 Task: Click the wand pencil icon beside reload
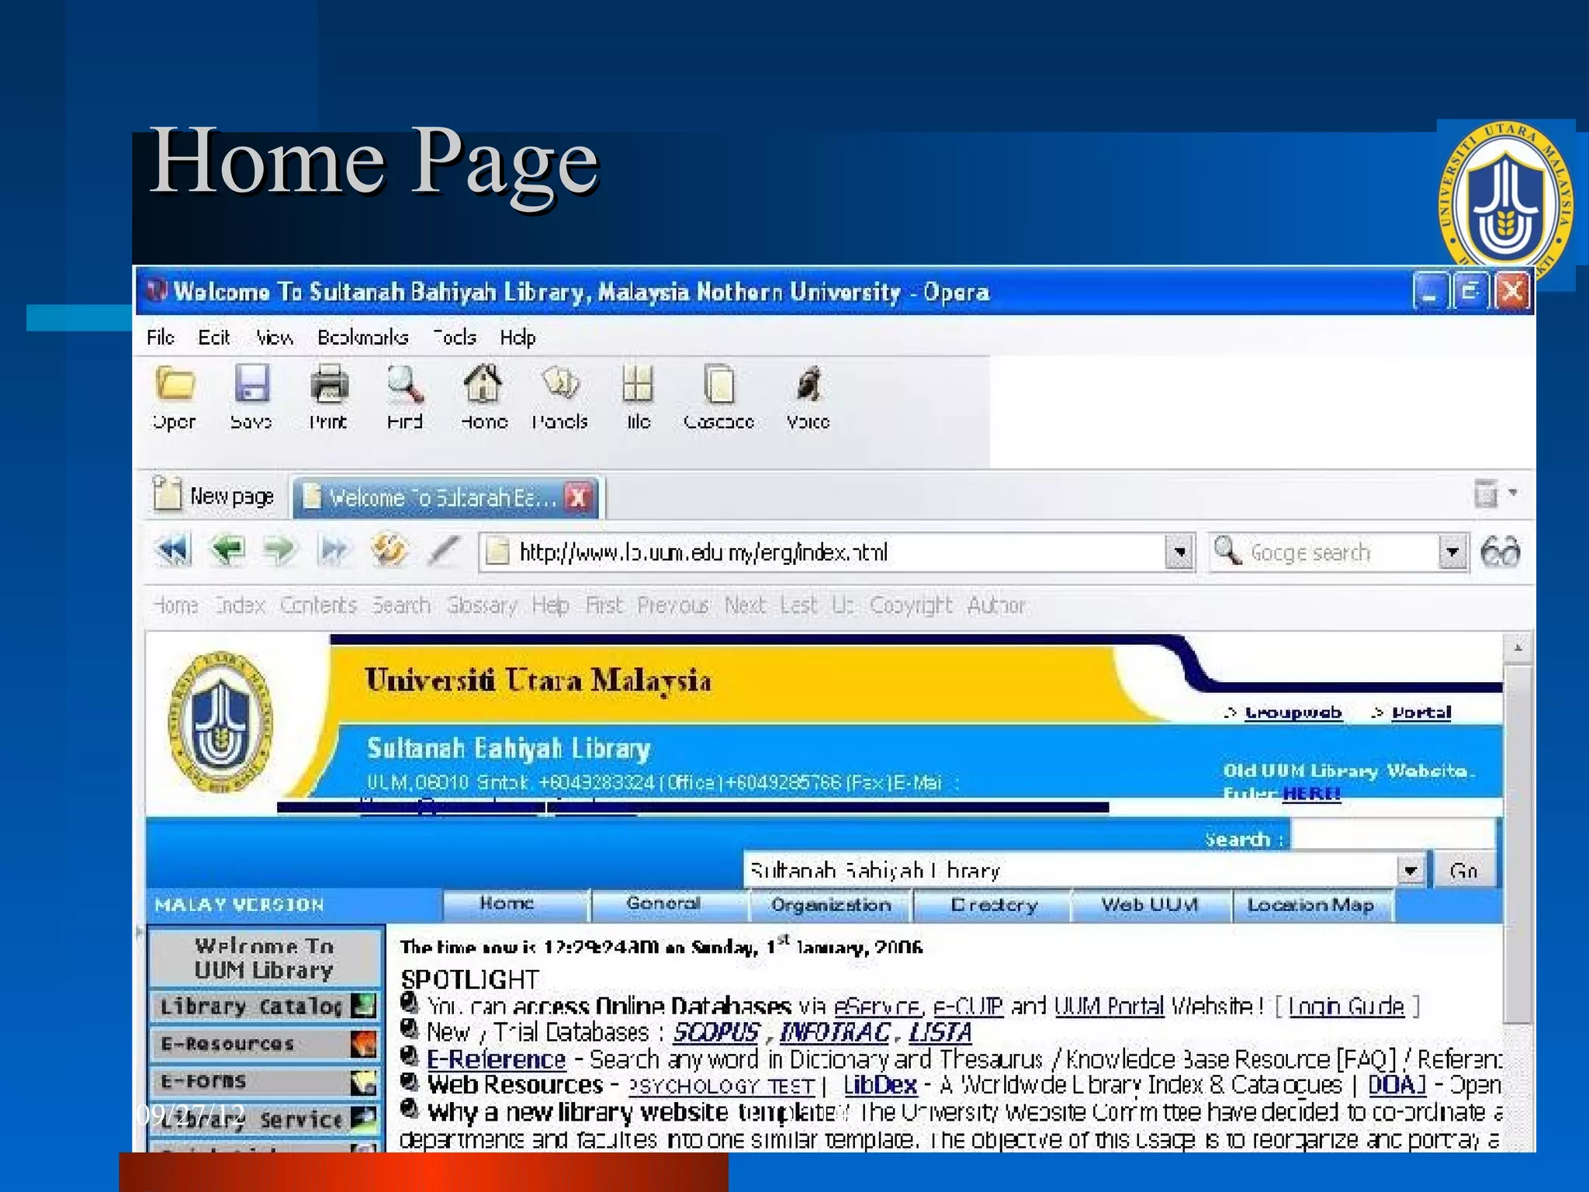click(x=445, y=551)
